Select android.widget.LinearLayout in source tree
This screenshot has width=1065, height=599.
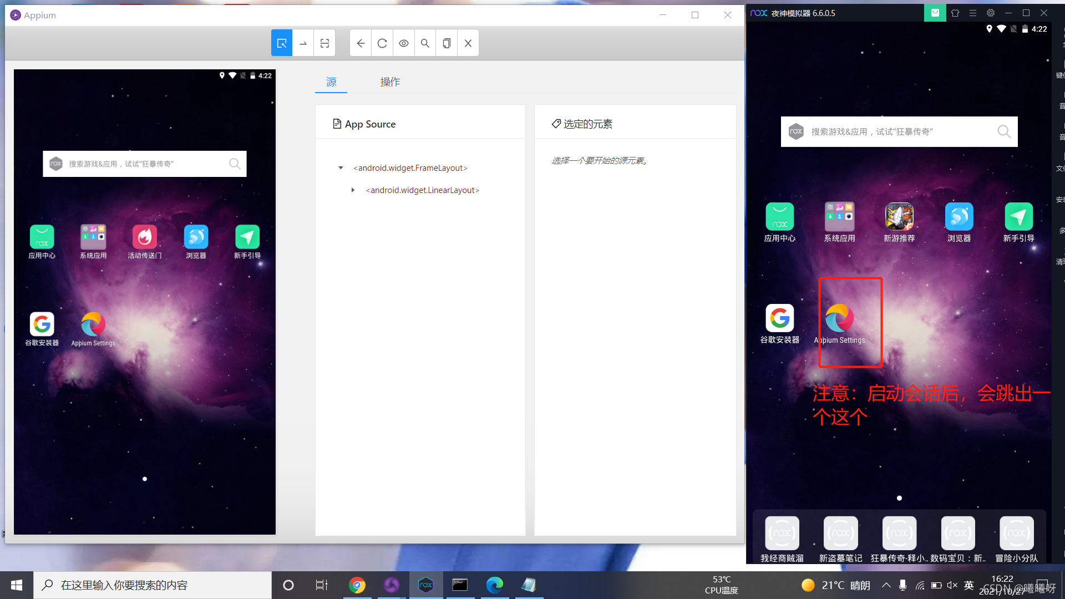click(x=423, y=190)
